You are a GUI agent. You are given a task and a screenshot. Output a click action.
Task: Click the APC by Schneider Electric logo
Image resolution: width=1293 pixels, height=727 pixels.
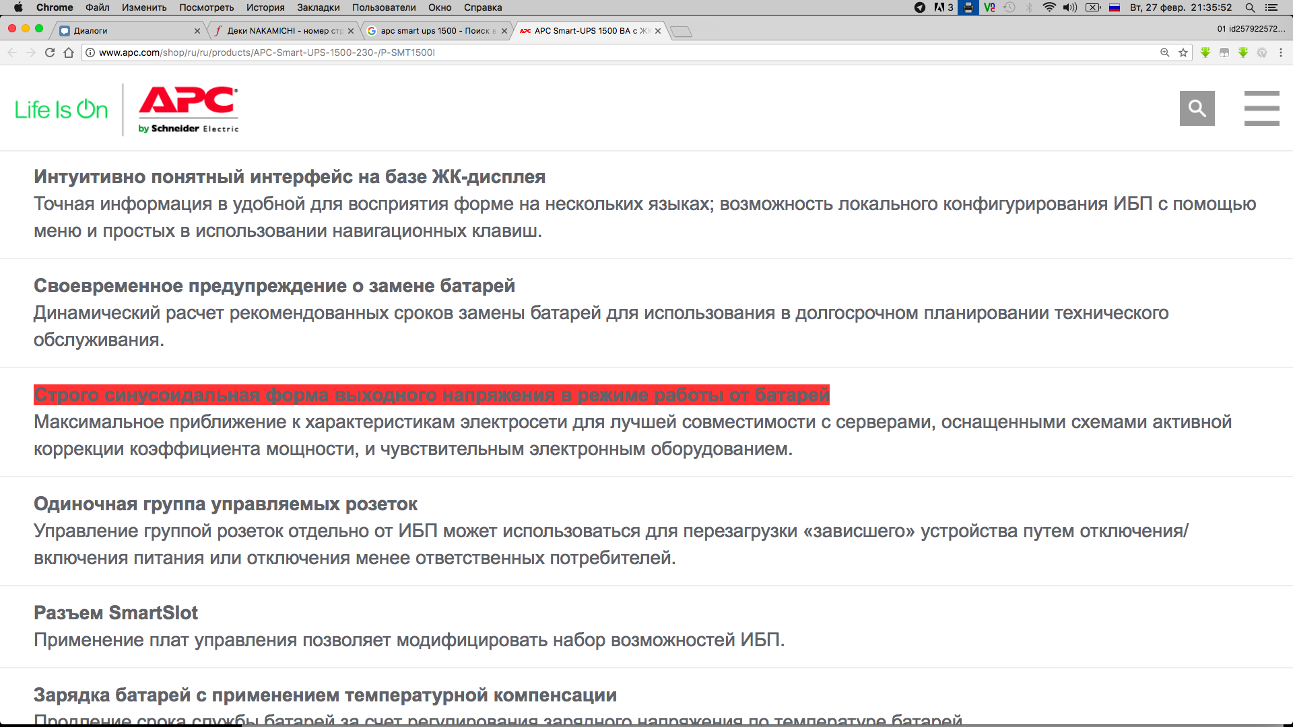click(x=188, y=109)
